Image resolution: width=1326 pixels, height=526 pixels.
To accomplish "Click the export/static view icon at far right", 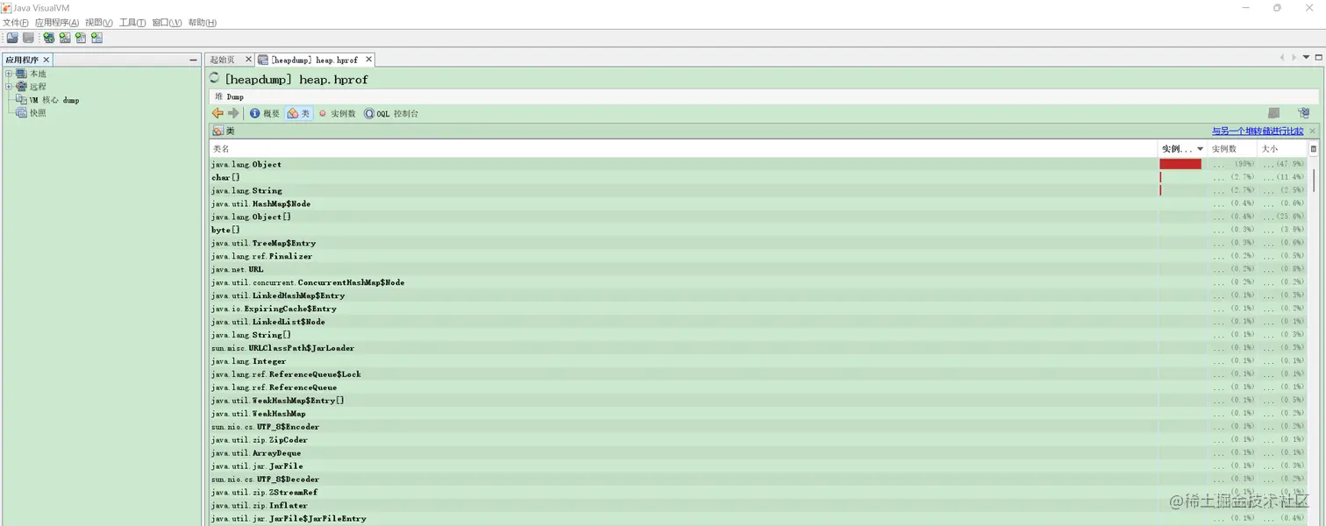I will [1304, 113].
